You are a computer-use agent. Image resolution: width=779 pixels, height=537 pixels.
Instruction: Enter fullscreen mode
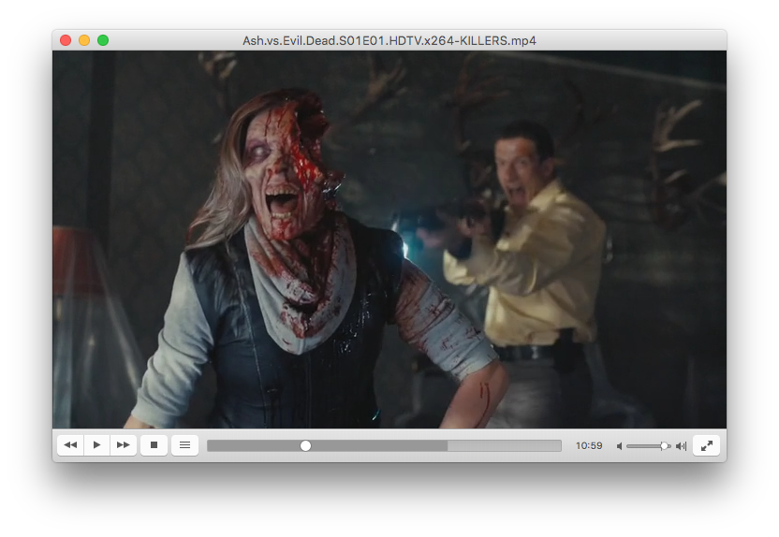[707, 445]
